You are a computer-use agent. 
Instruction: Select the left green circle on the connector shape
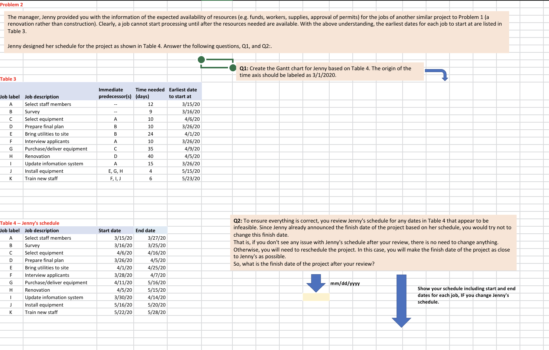pos(201,59)
